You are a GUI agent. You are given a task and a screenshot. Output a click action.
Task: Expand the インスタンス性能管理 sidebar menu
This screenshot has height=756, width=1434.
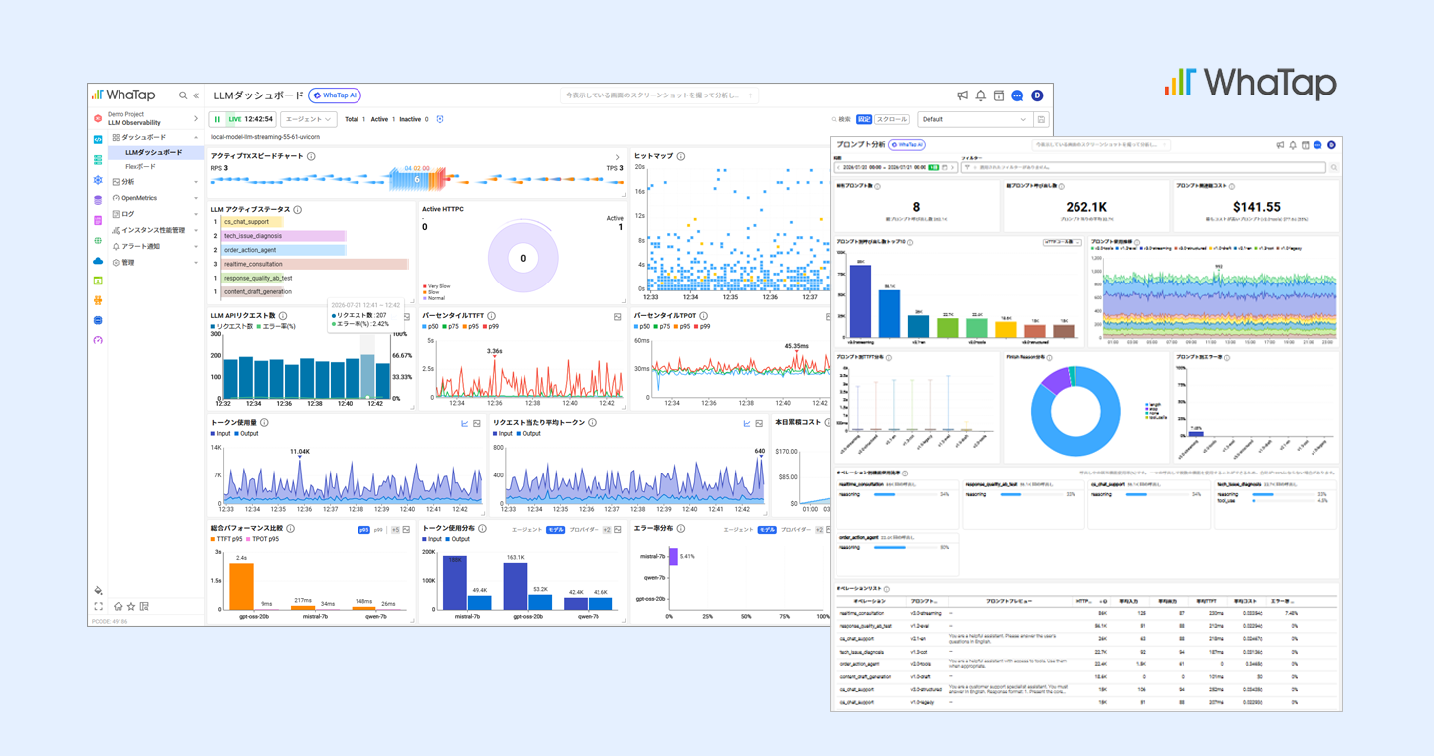pyautogui.click(x=154, y=230)
